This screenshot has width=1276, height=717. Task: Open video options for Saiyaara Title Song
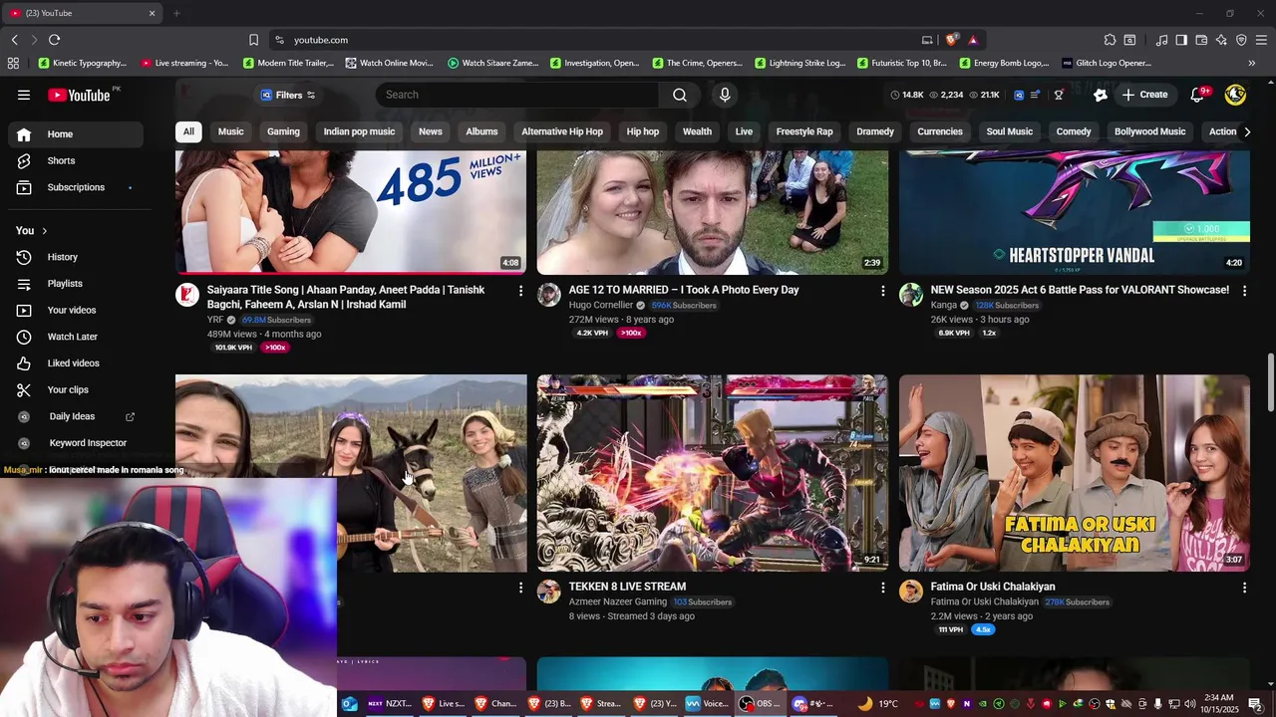point(520,291)
